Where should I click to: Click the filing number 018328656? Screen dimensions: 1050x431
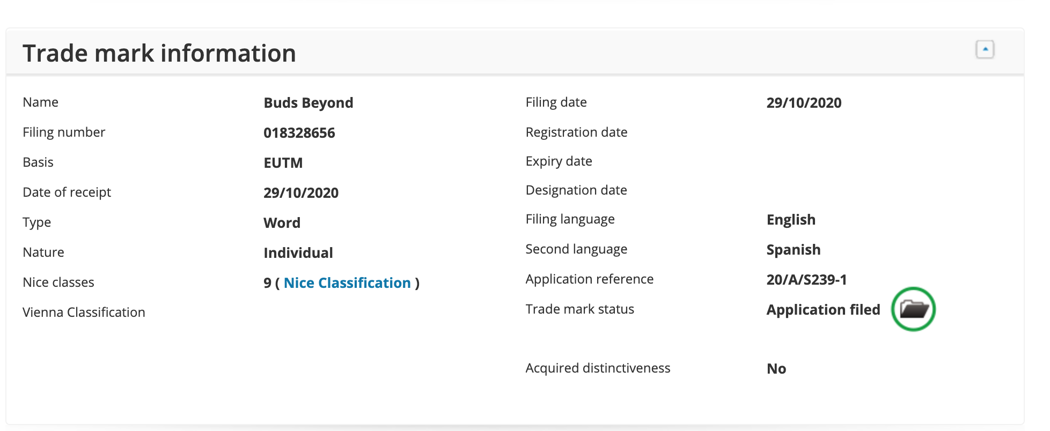click(299, 132)
